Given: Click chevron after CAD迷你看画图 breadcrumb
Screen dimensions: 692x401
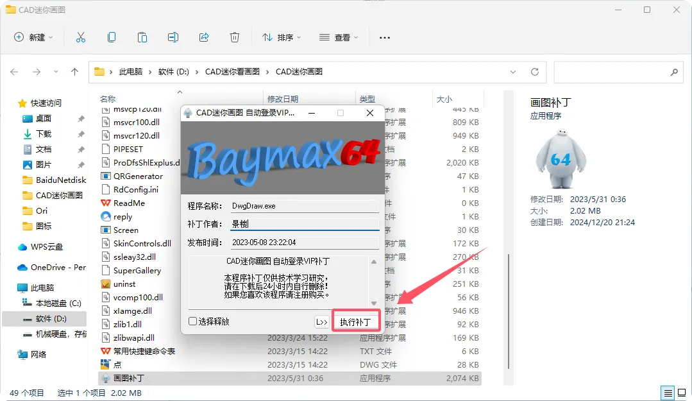Looking at the screenshot, I should tap(267, 72).
